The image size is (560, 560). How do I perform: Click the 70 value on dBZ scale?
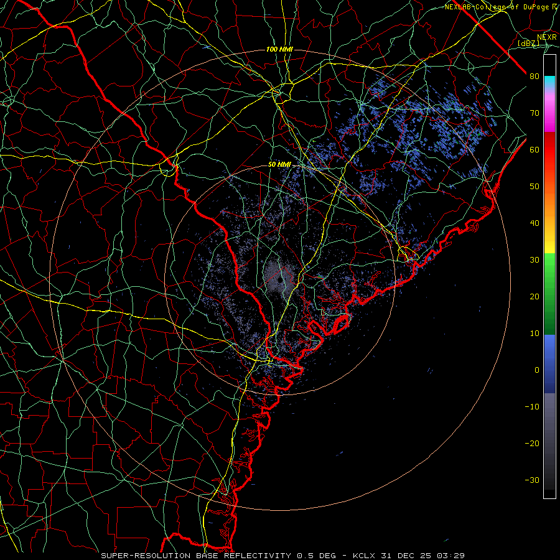click(534, 113)
